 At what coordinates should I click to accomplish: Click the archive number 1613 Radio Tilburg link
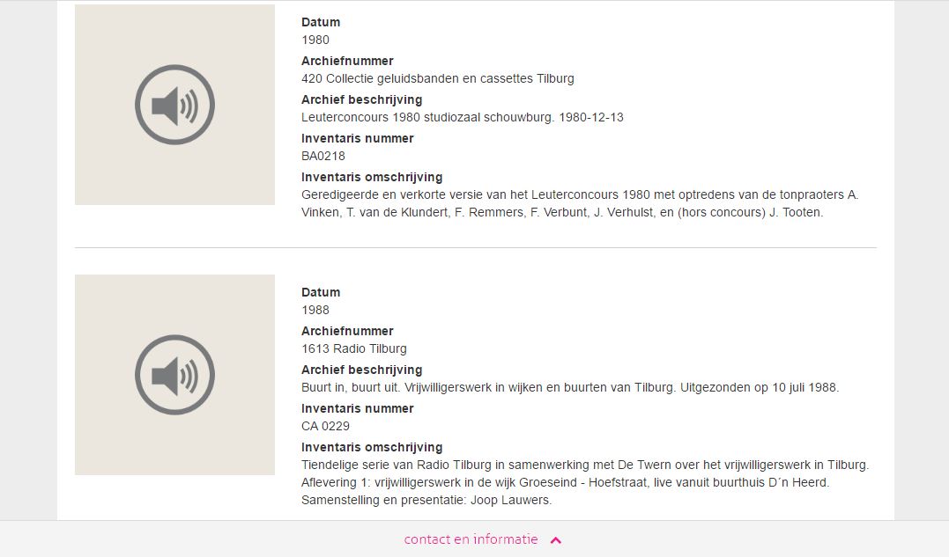click(354, 348)
